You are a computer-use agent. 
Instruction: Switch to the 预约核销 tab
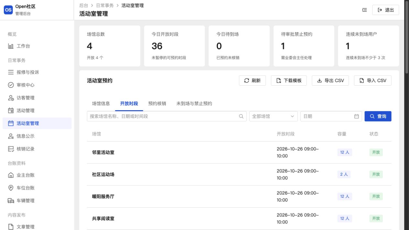[157, 104]
